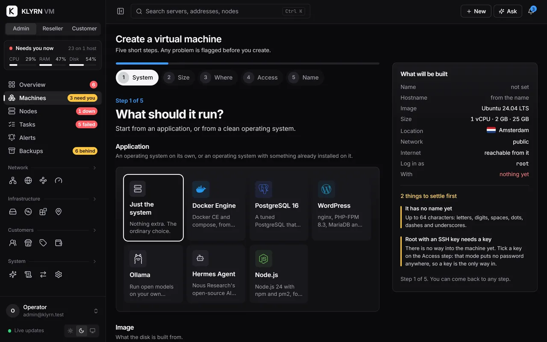Image resolution: width=547 pixels, height=342 pixels.
Task: Select the Docker Engine application card
Action: click(216, 207)
